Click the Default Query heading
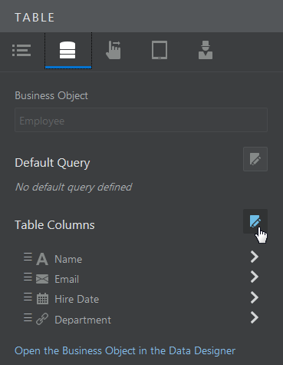This screenshot has width=283, height=365. 52,163
